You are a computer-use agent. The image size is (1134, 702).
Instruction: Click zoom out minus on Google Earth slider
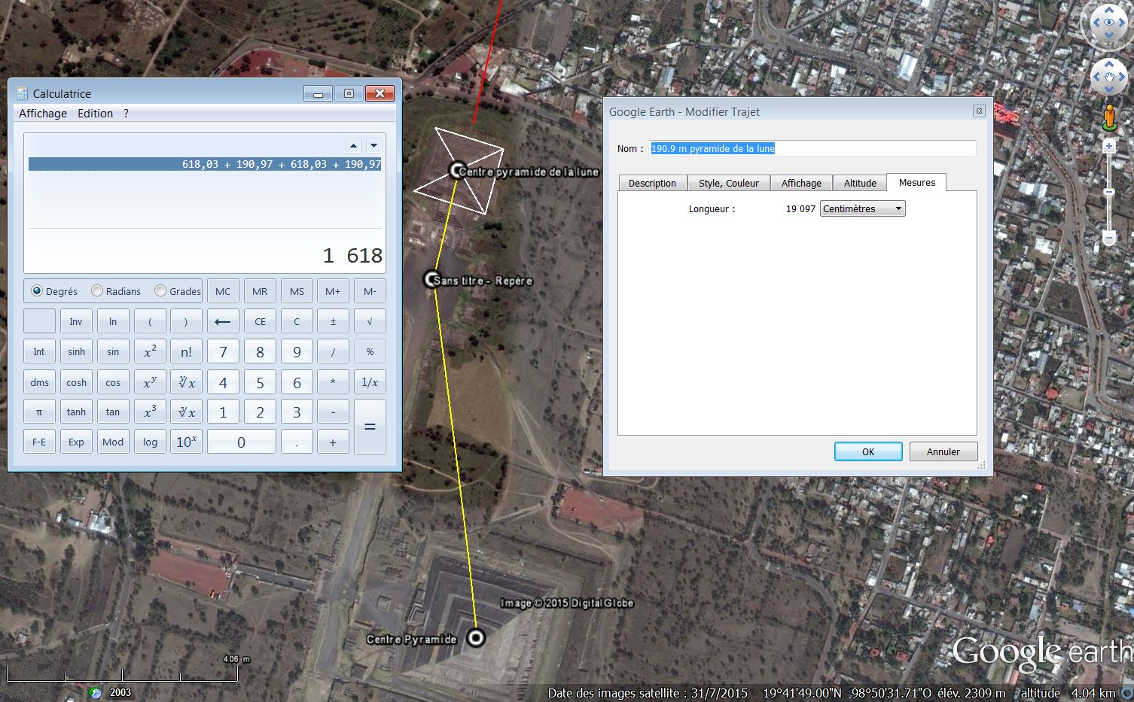[x=1109, y=238]
